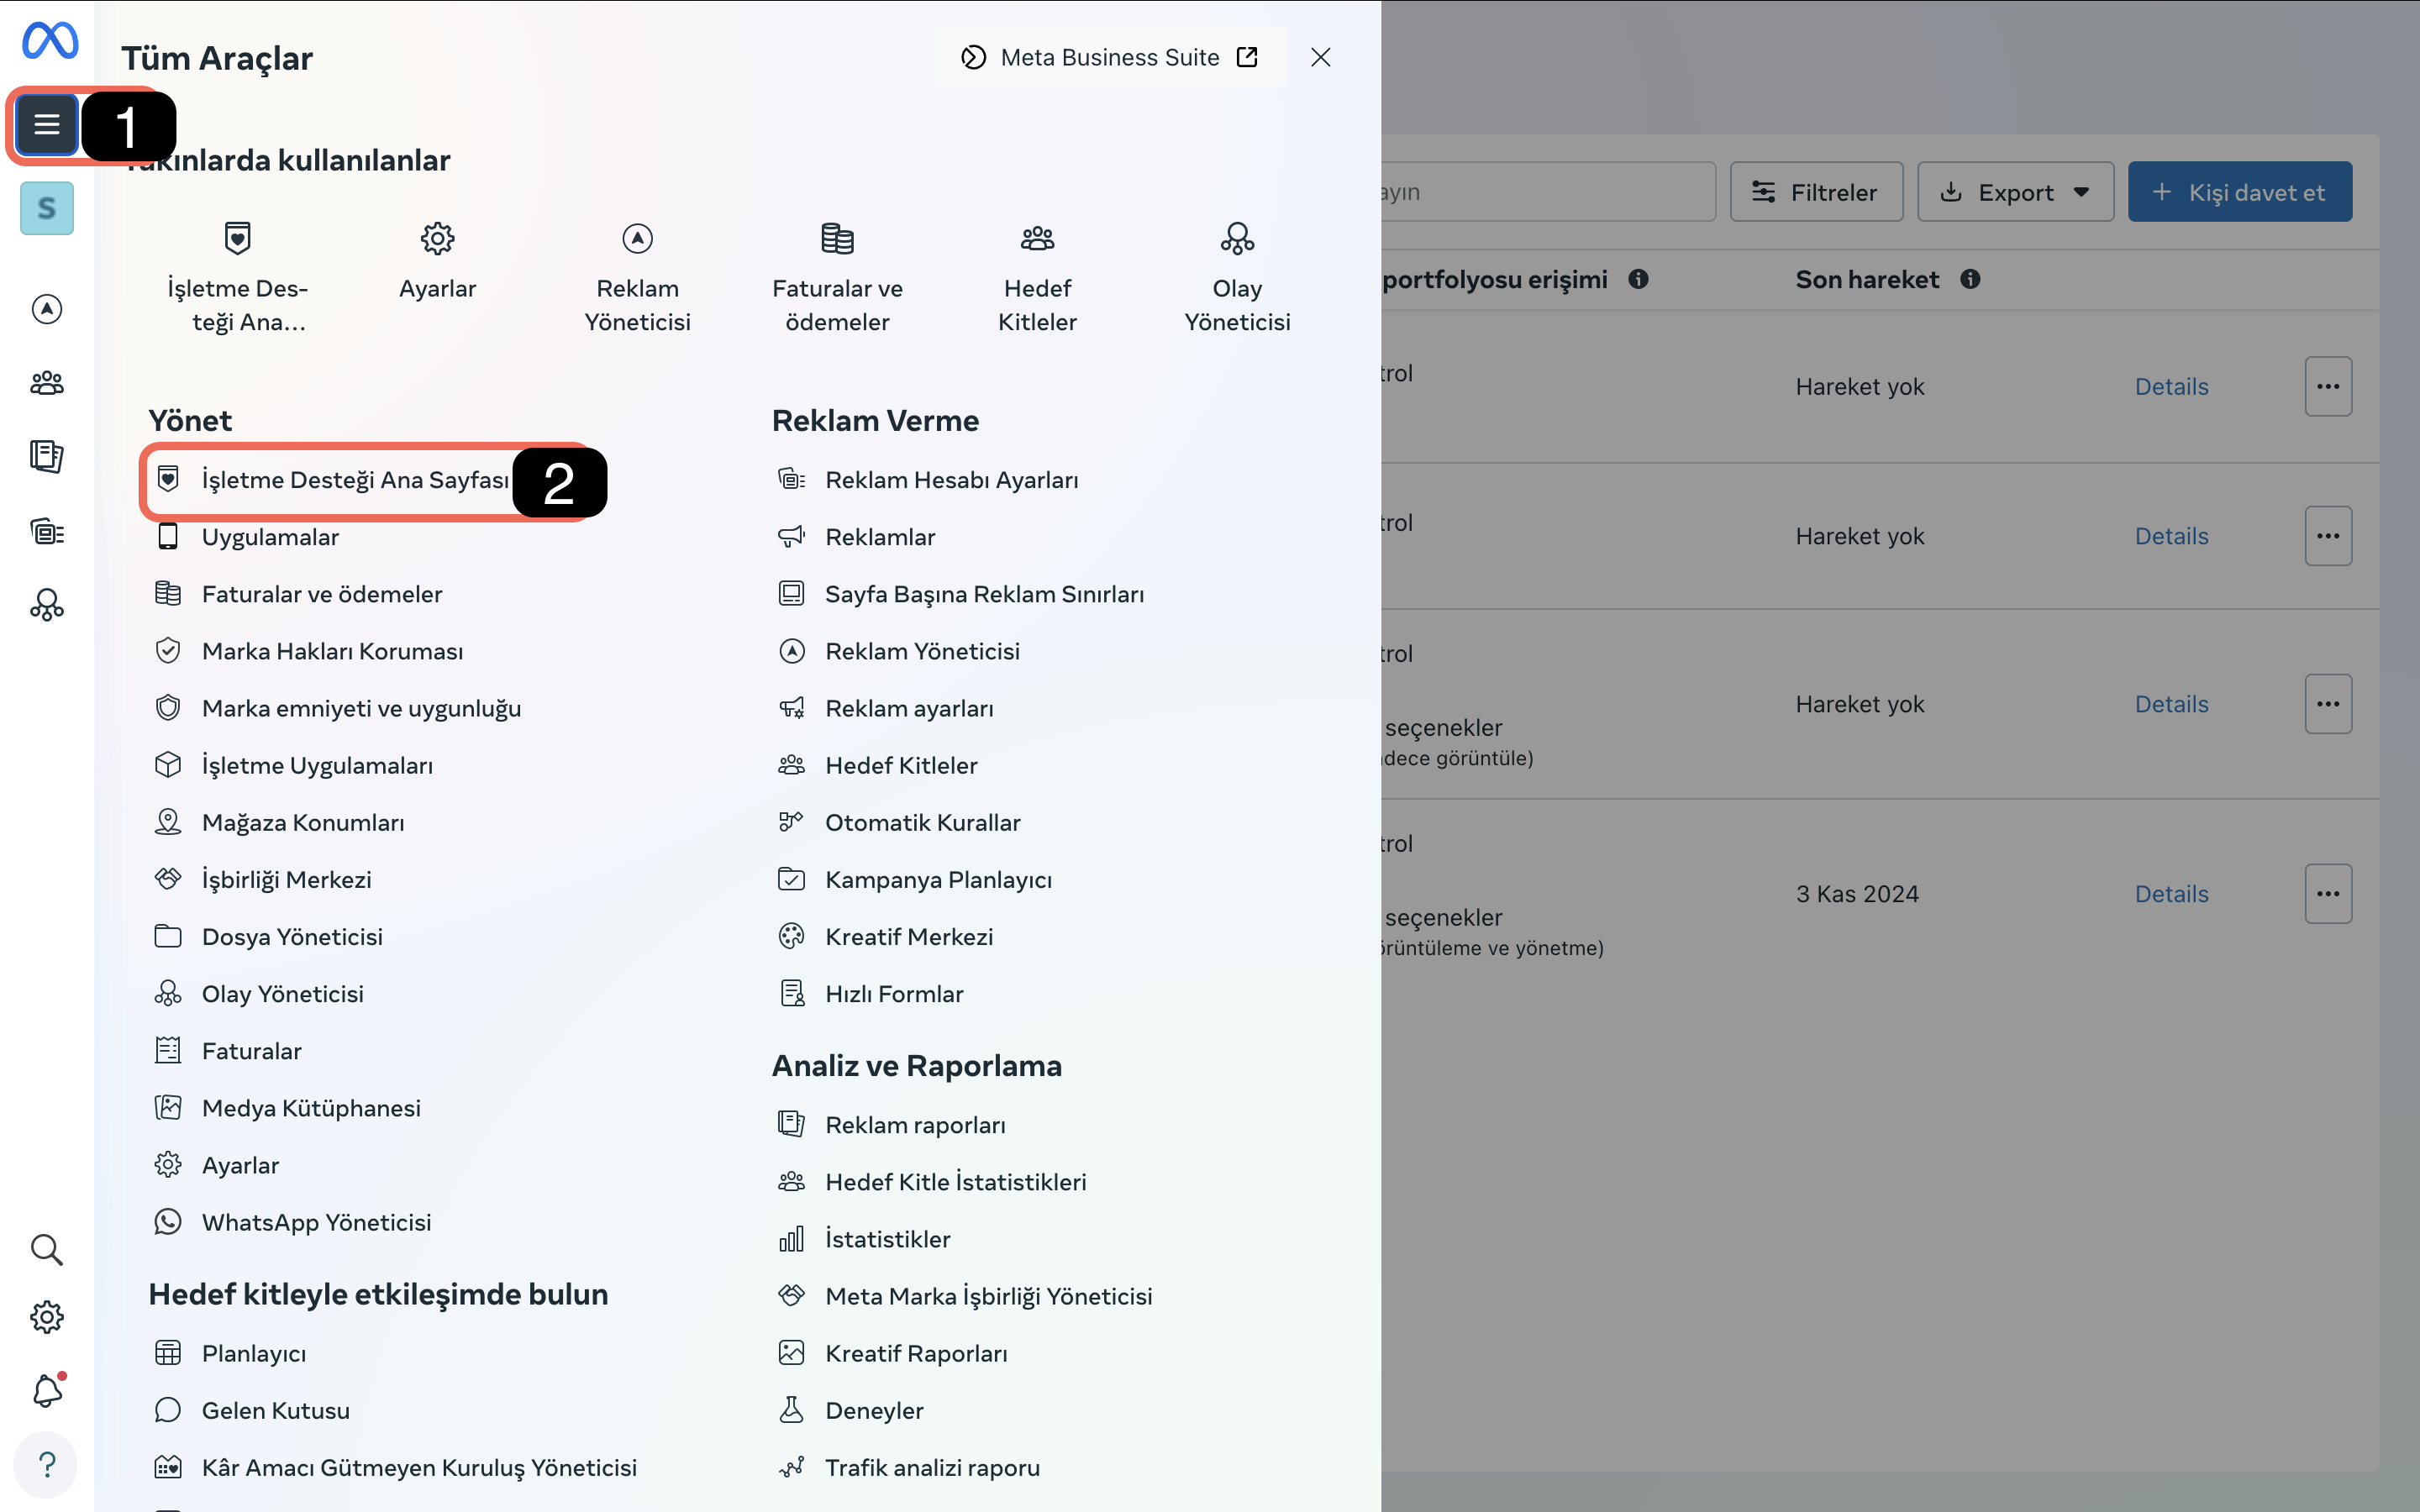Open recent Ayarlar shortcut
Viewport: 2420px width, 1512px height.
438,262
